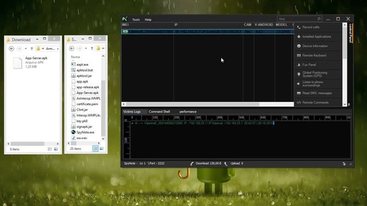
Task: Switch to the Victims Logs tab
Action: [x=132, y=112]
